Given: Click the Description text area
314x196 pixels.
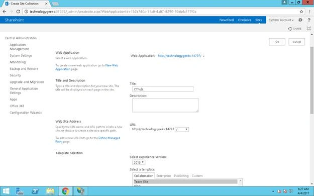Looking at the screenshot, I should click(x=165, y=105).
